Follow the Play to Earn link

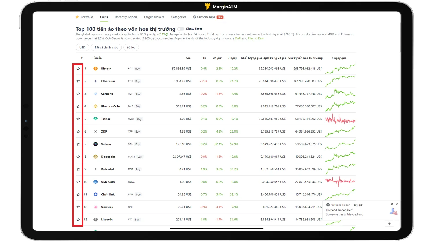point(256,38)
